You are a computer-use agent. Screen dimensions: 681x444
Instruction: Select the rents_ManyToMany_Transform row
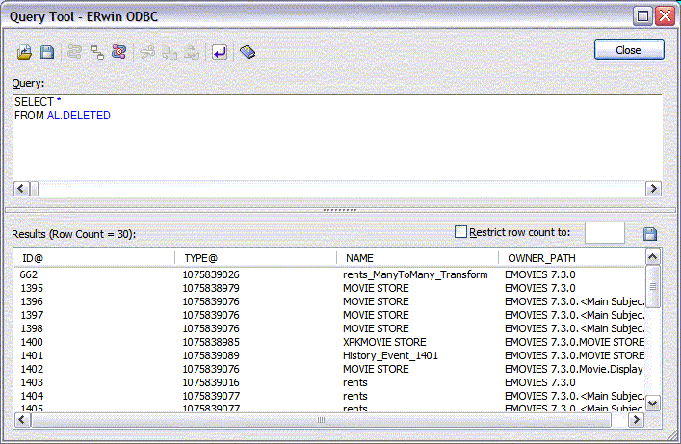415,274
